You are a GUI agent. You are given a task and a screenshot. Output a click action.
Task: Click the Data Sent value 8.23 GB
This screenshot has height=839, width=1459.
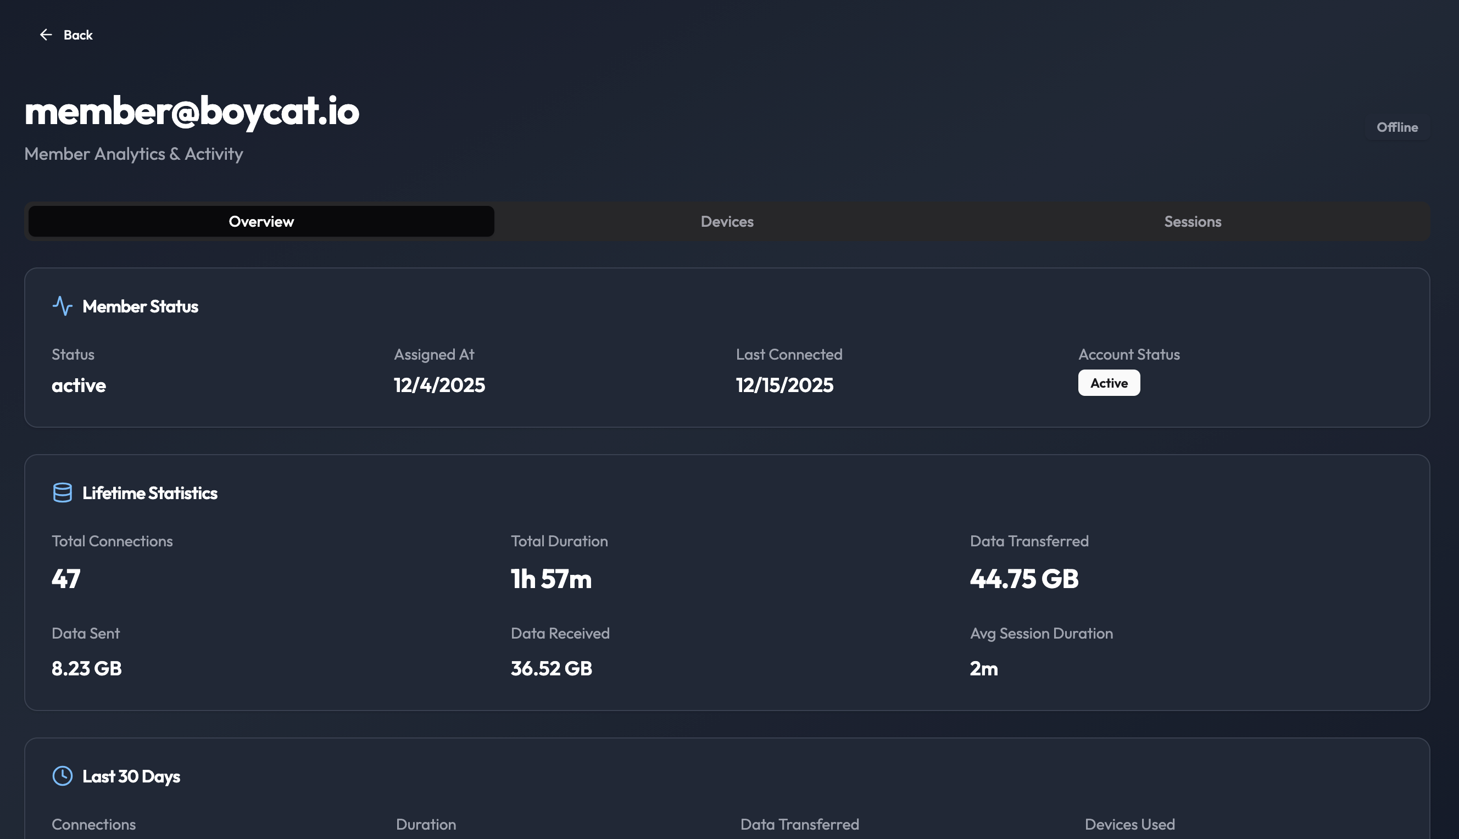coord(86,668)
